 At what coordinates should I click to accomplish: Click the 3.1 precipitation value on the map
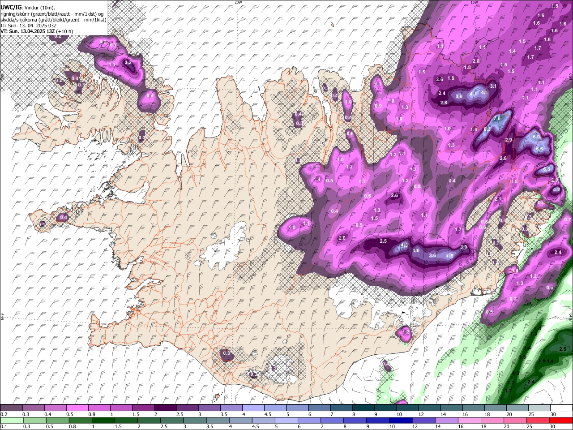[x=493, y=86]
